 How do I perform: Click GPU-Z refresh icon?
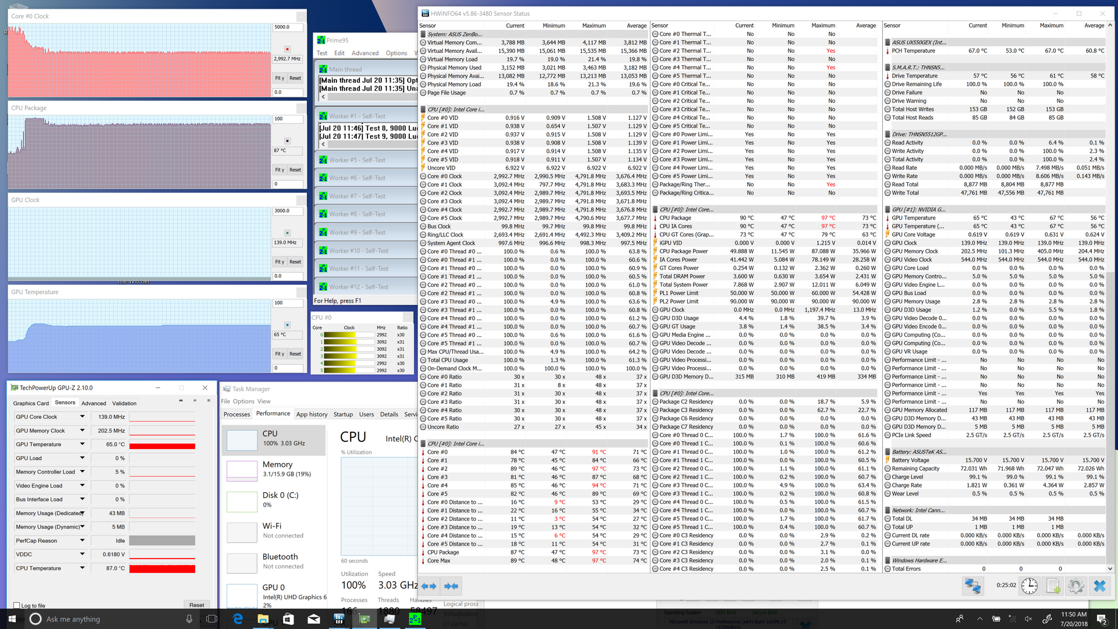[195, 401]
